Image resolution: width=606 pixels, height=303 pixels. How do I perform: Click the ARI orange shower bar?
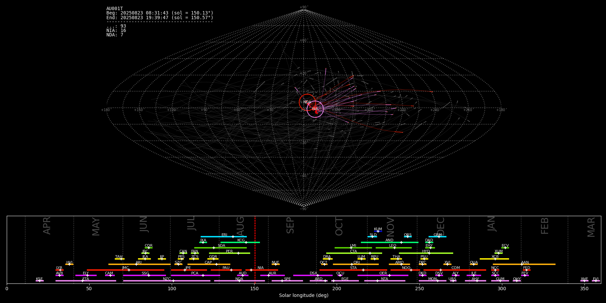pyautogui.click(x=139, y=264)
